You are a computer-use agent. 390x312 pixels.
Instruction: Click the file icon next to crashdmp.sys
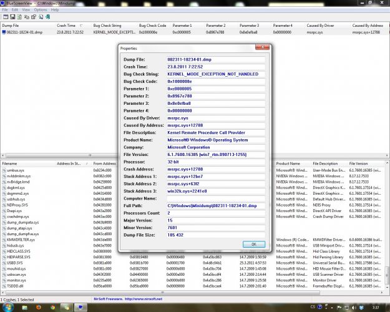pyautogui.click(x=4, y=217)
